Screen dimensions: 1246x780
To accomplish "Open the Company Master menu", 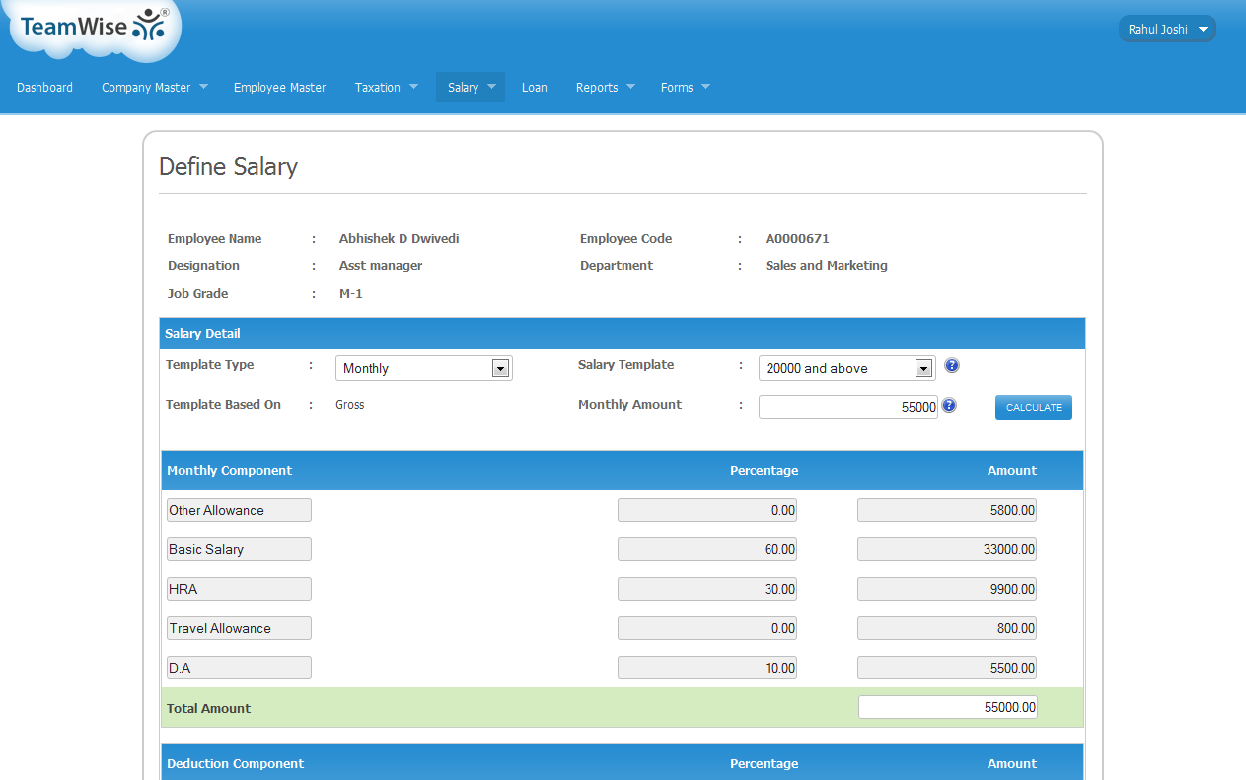I will pos(154,87).
